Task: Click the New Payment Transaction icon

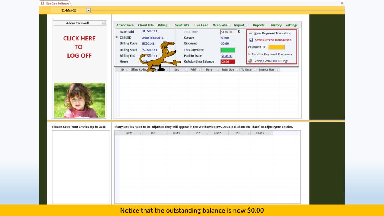Action: coord(250,33)
